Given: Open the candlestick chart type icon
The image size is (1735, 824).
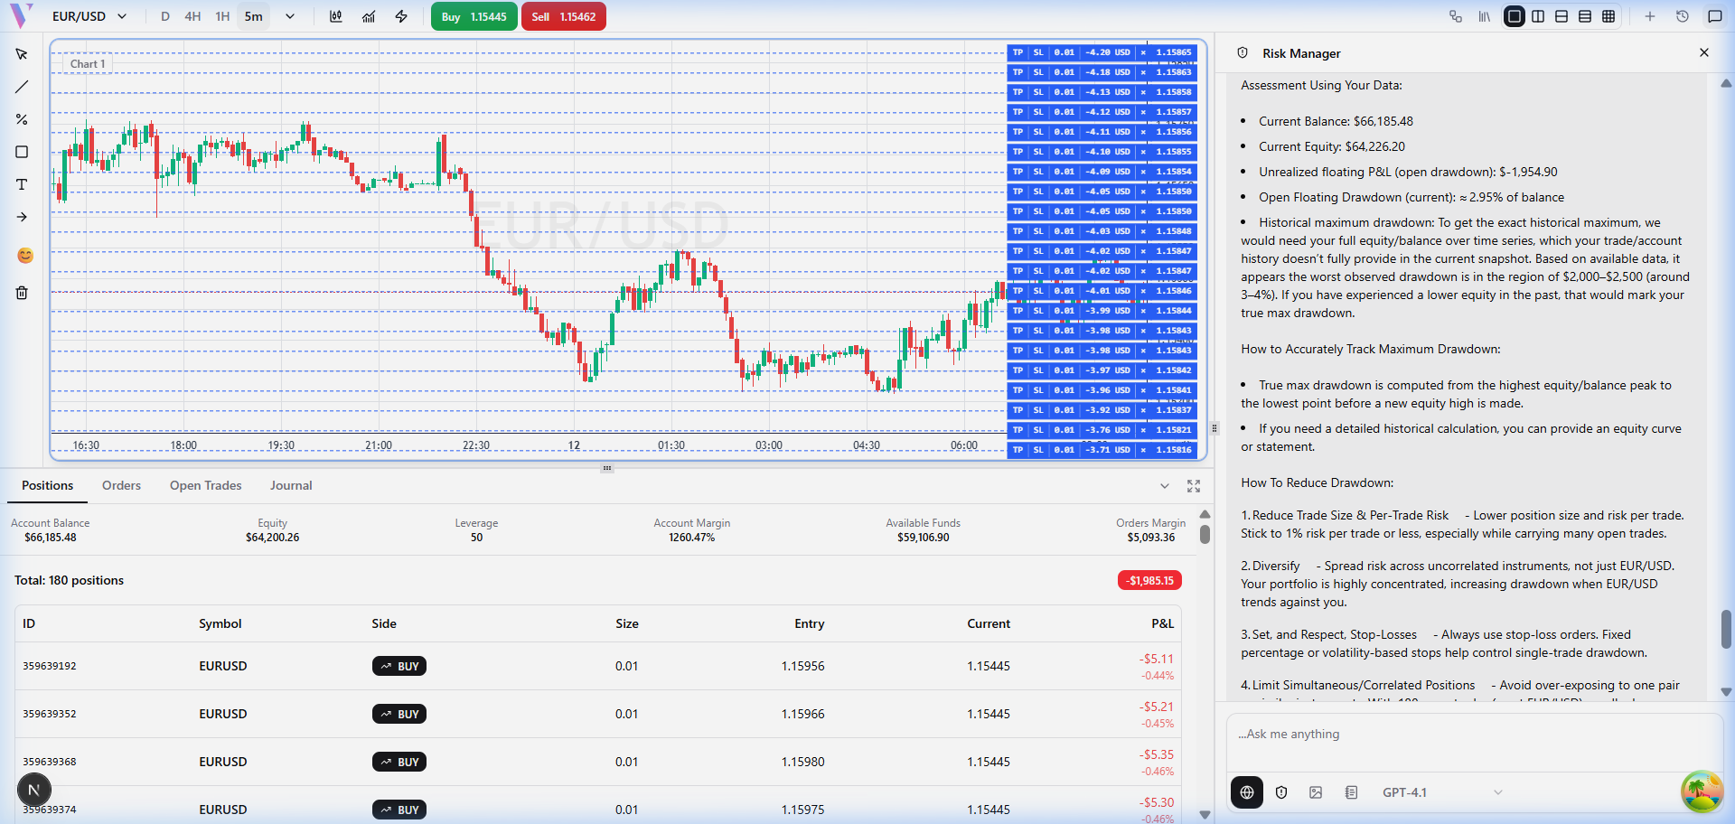Looking at the screenshot, I should tap(336, 16).
